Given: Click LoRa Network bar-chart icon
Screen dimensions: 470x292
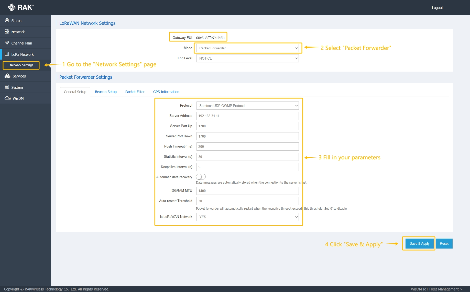Looking at the screenshot, I should (x=7, y=54).
